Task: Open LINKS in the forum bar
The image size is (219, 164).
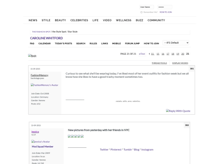Action: tap(105, 43)
